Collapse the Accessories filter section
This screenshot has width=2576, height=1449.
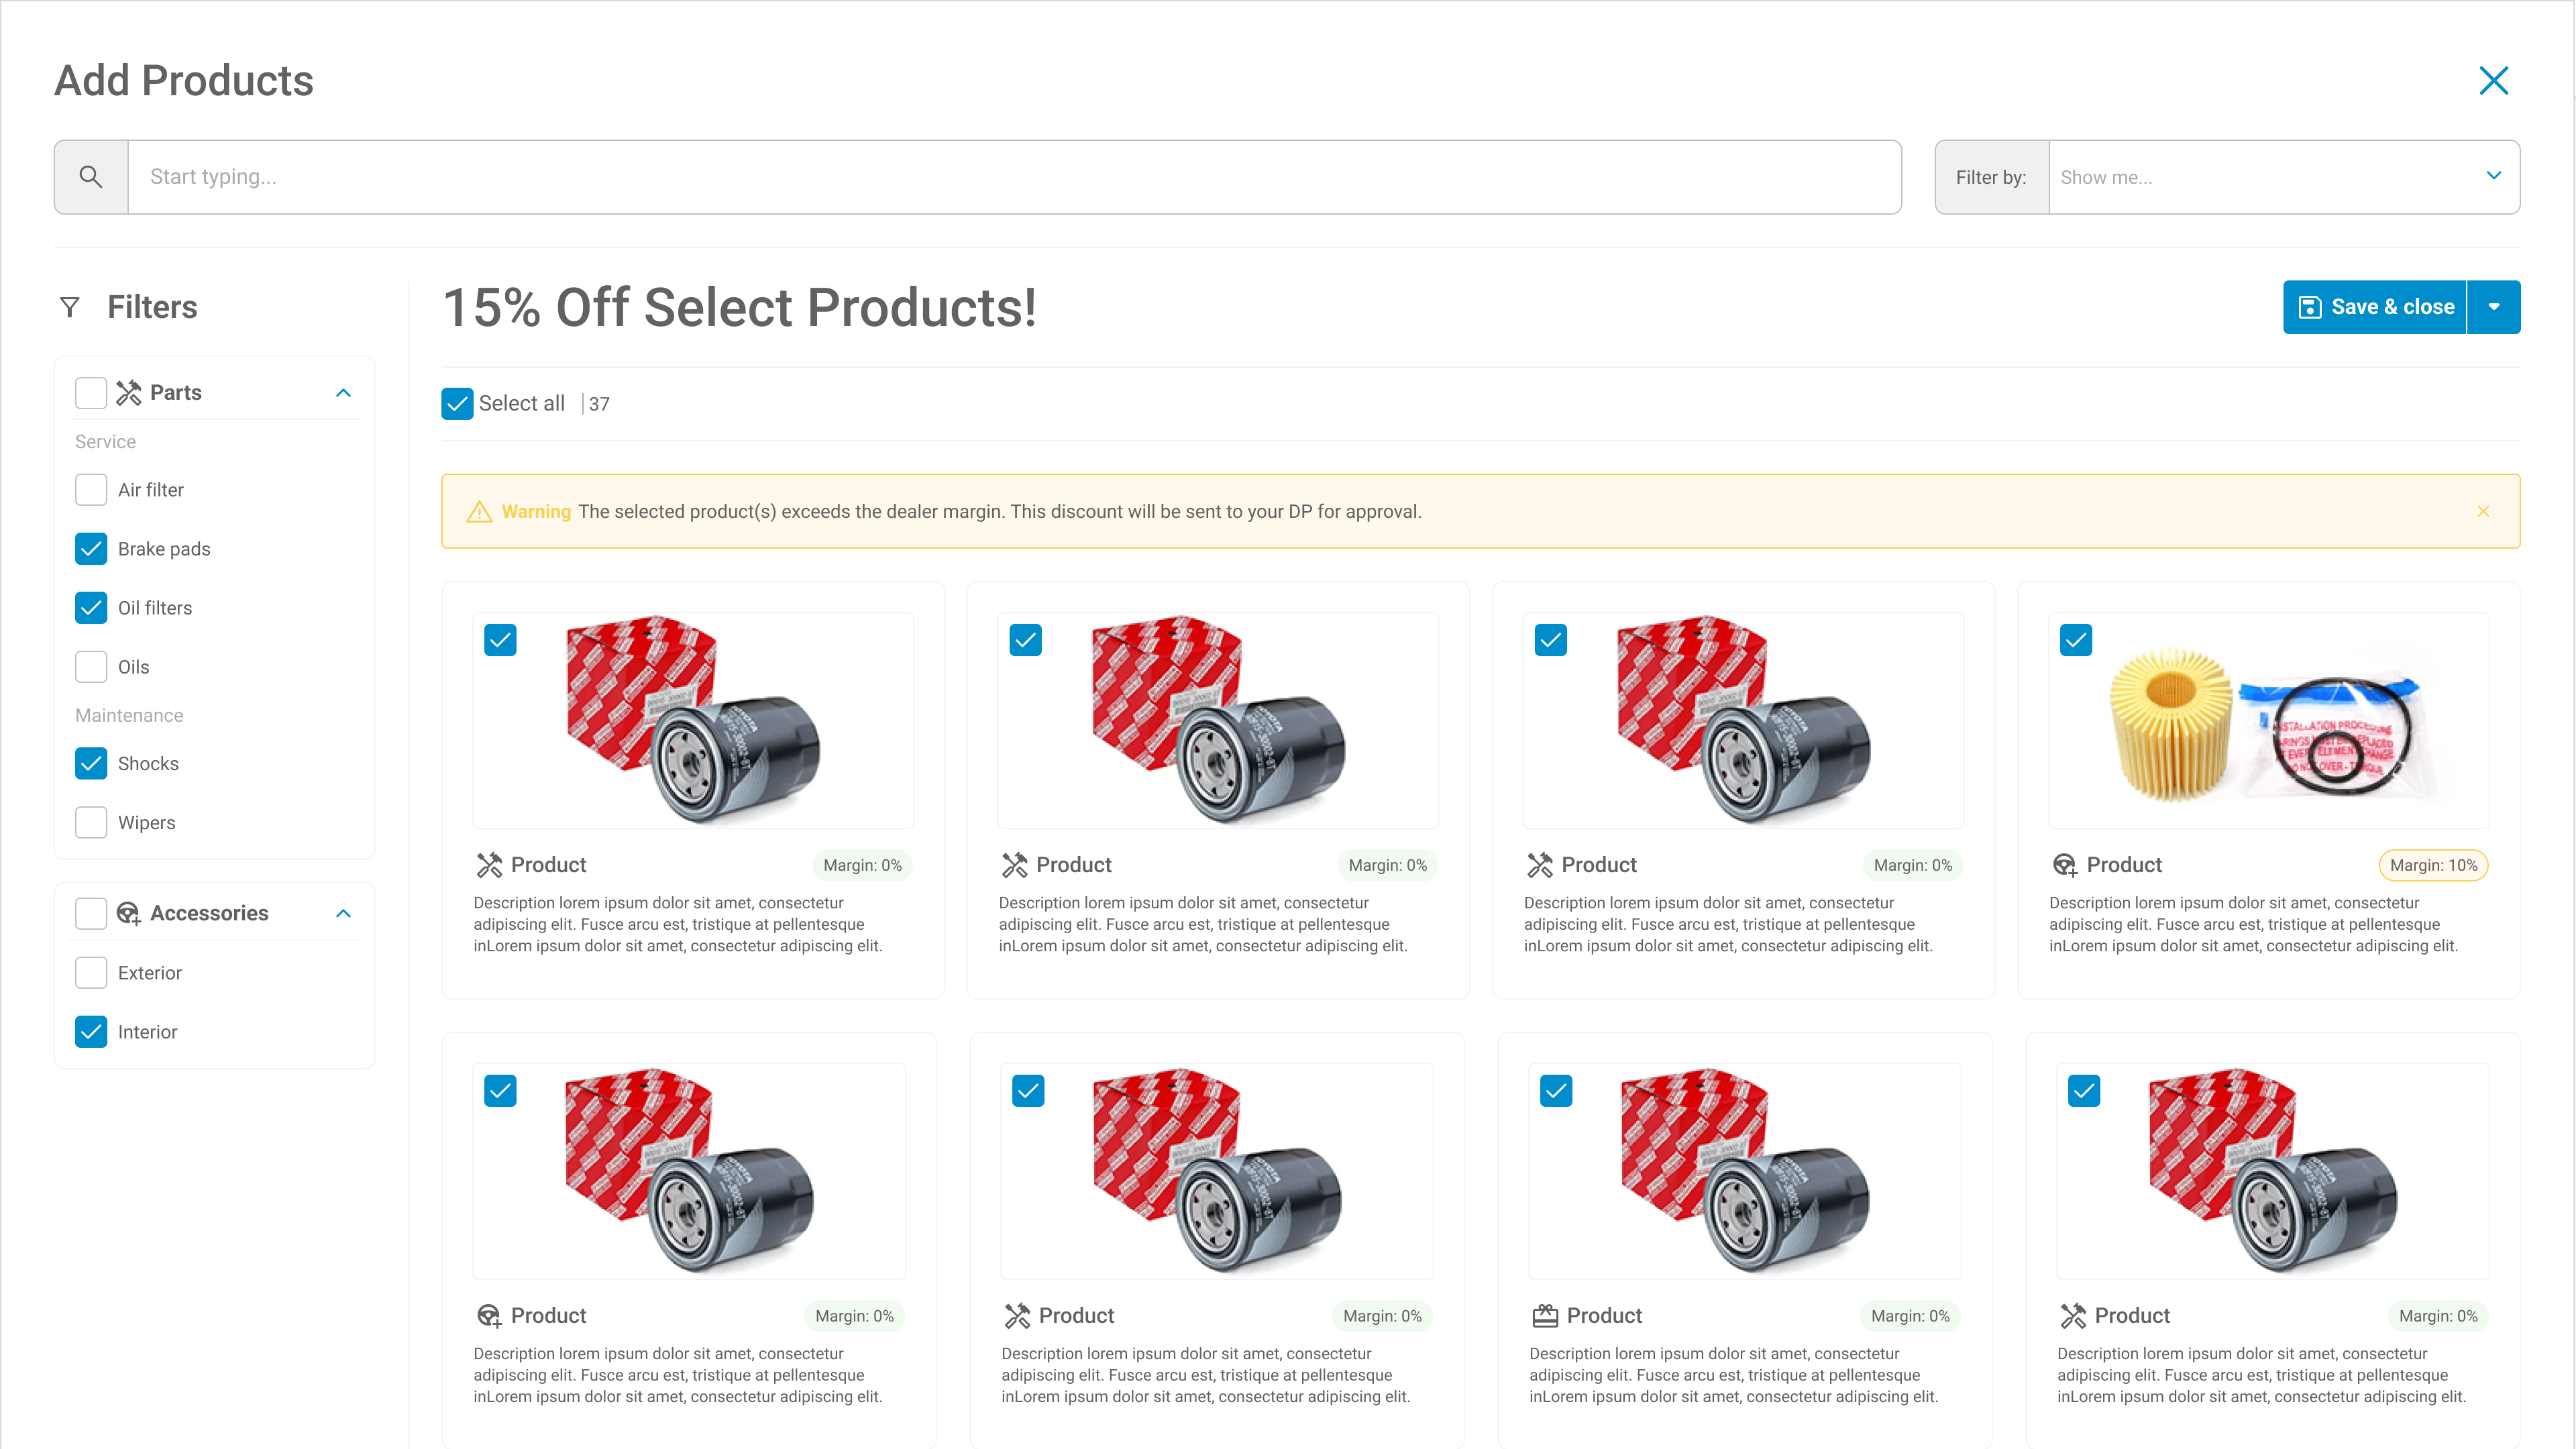343,913
